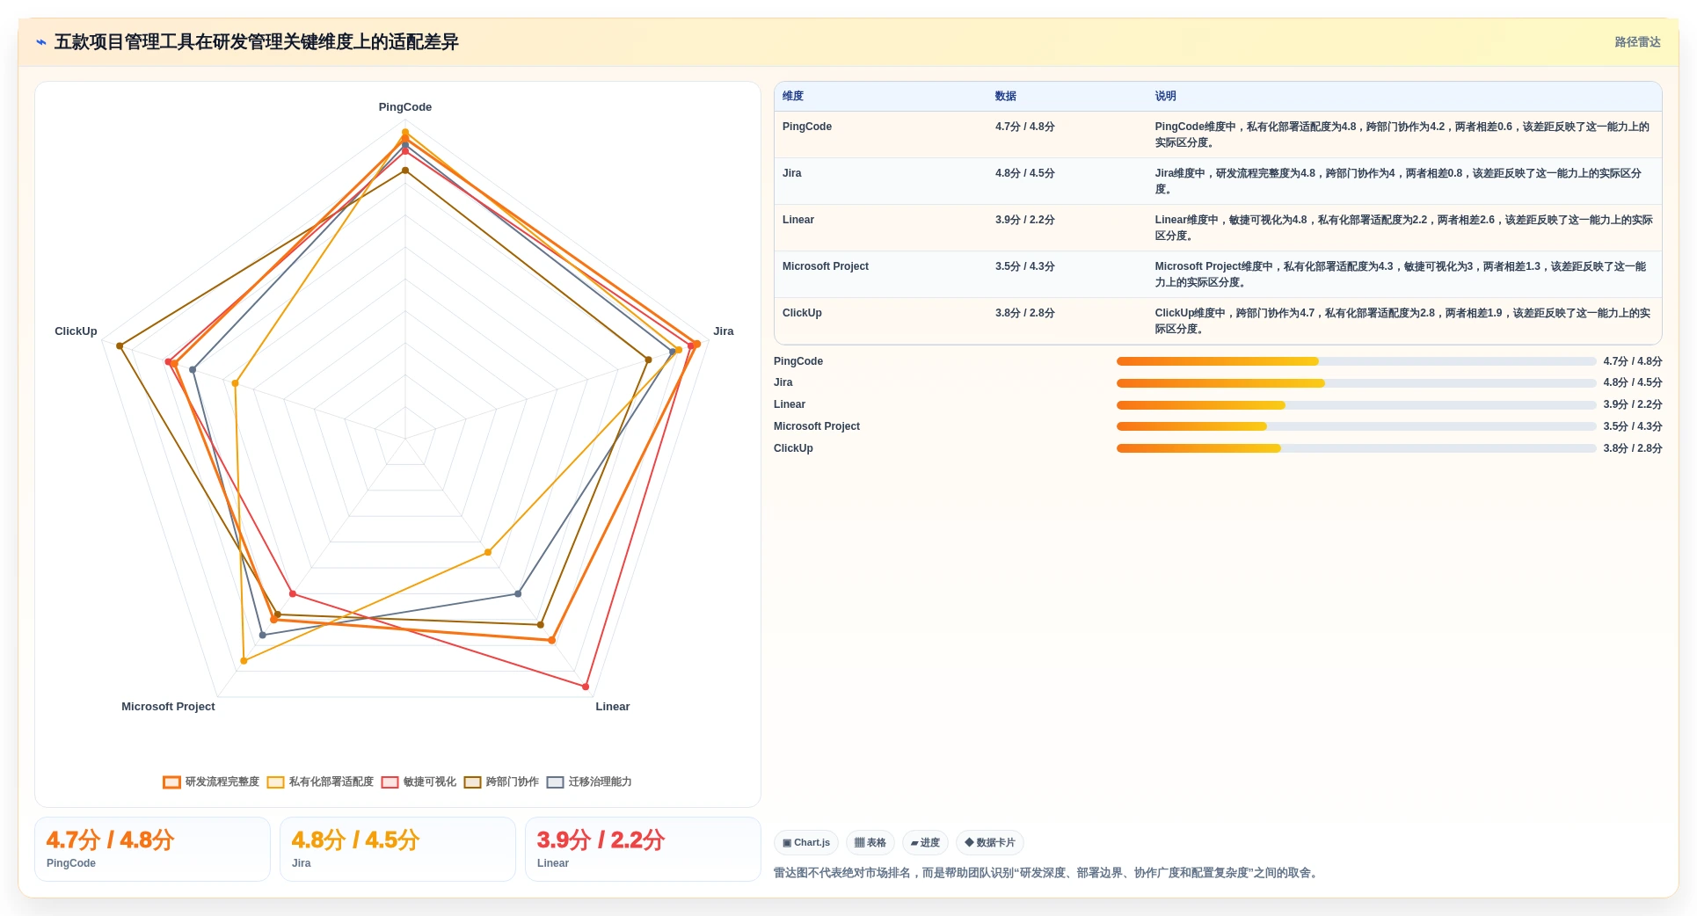Viewport: 1697px width, 916px height.
Task: Open the Jira data card
Action: coord(397,849)
